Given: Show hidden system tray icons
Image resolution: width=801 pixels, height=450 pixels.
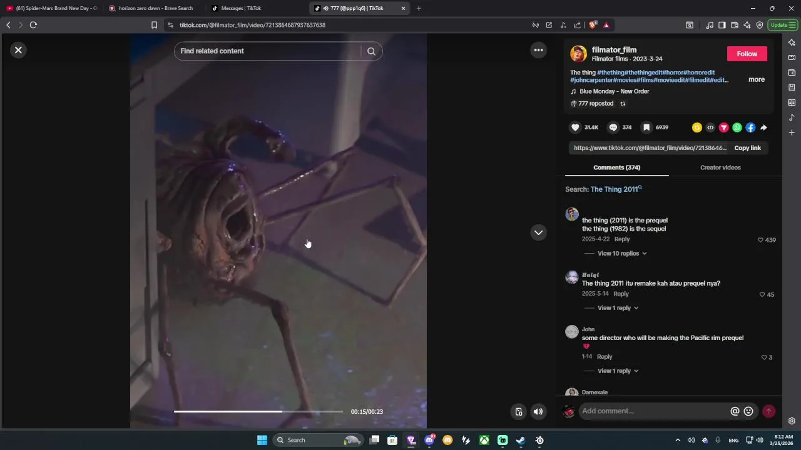Looking at the screenshot, I should pos(677,440).
